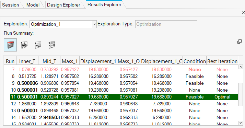Click Displacement_1 value 7.789000
This screenshot has height=128, width=245.
(98, 104)
